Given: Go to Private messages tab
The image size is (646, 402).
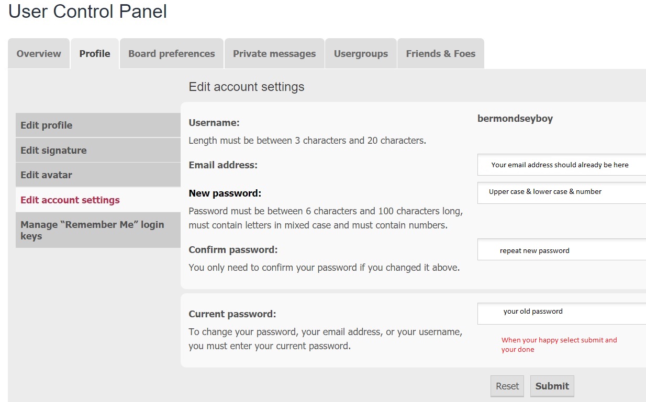Looking at the screenshot, I should (274, 54).
